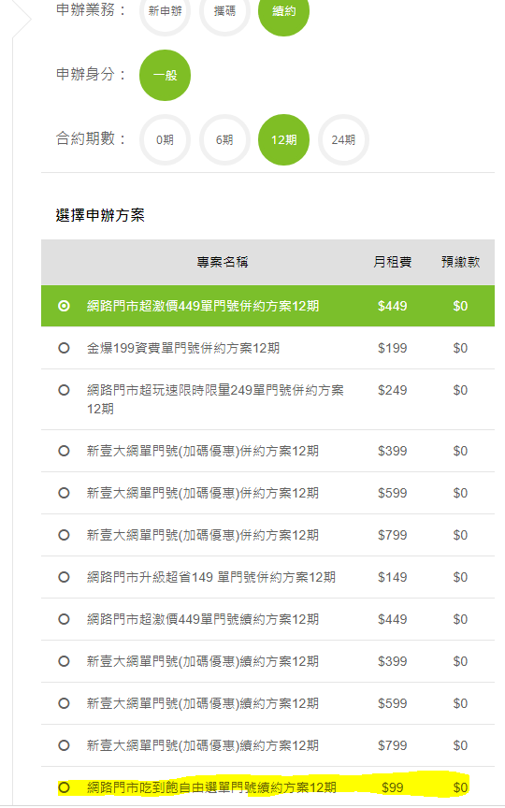505x808 pixels.
Task: Select the $399 續約方案 plan radio button
Action: pos(64,662)
